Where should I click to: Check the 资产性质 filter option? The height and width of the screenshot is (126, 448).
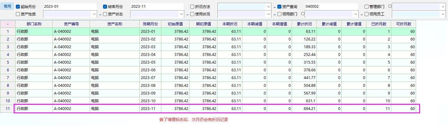click(18, 14)
